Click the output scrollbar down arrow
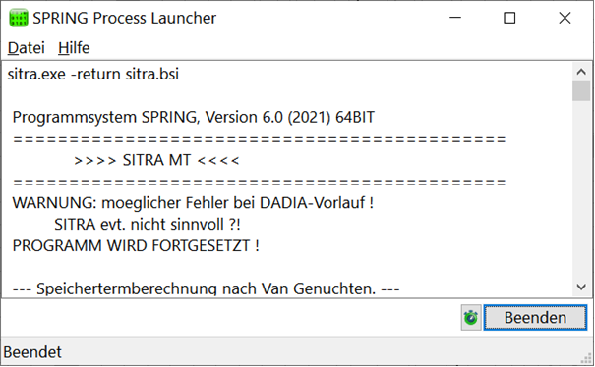 click(581, 287)
